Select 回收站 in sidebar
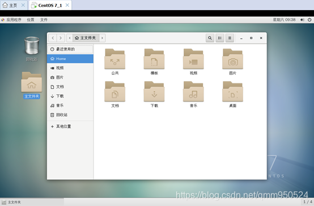This screenshot has width=314, height=206. click(70, 115)
